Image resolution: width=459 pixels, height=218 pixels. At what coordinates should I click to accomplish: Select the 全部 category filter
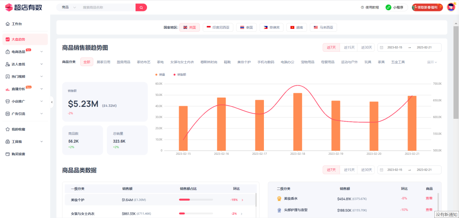tap(87, 62)
